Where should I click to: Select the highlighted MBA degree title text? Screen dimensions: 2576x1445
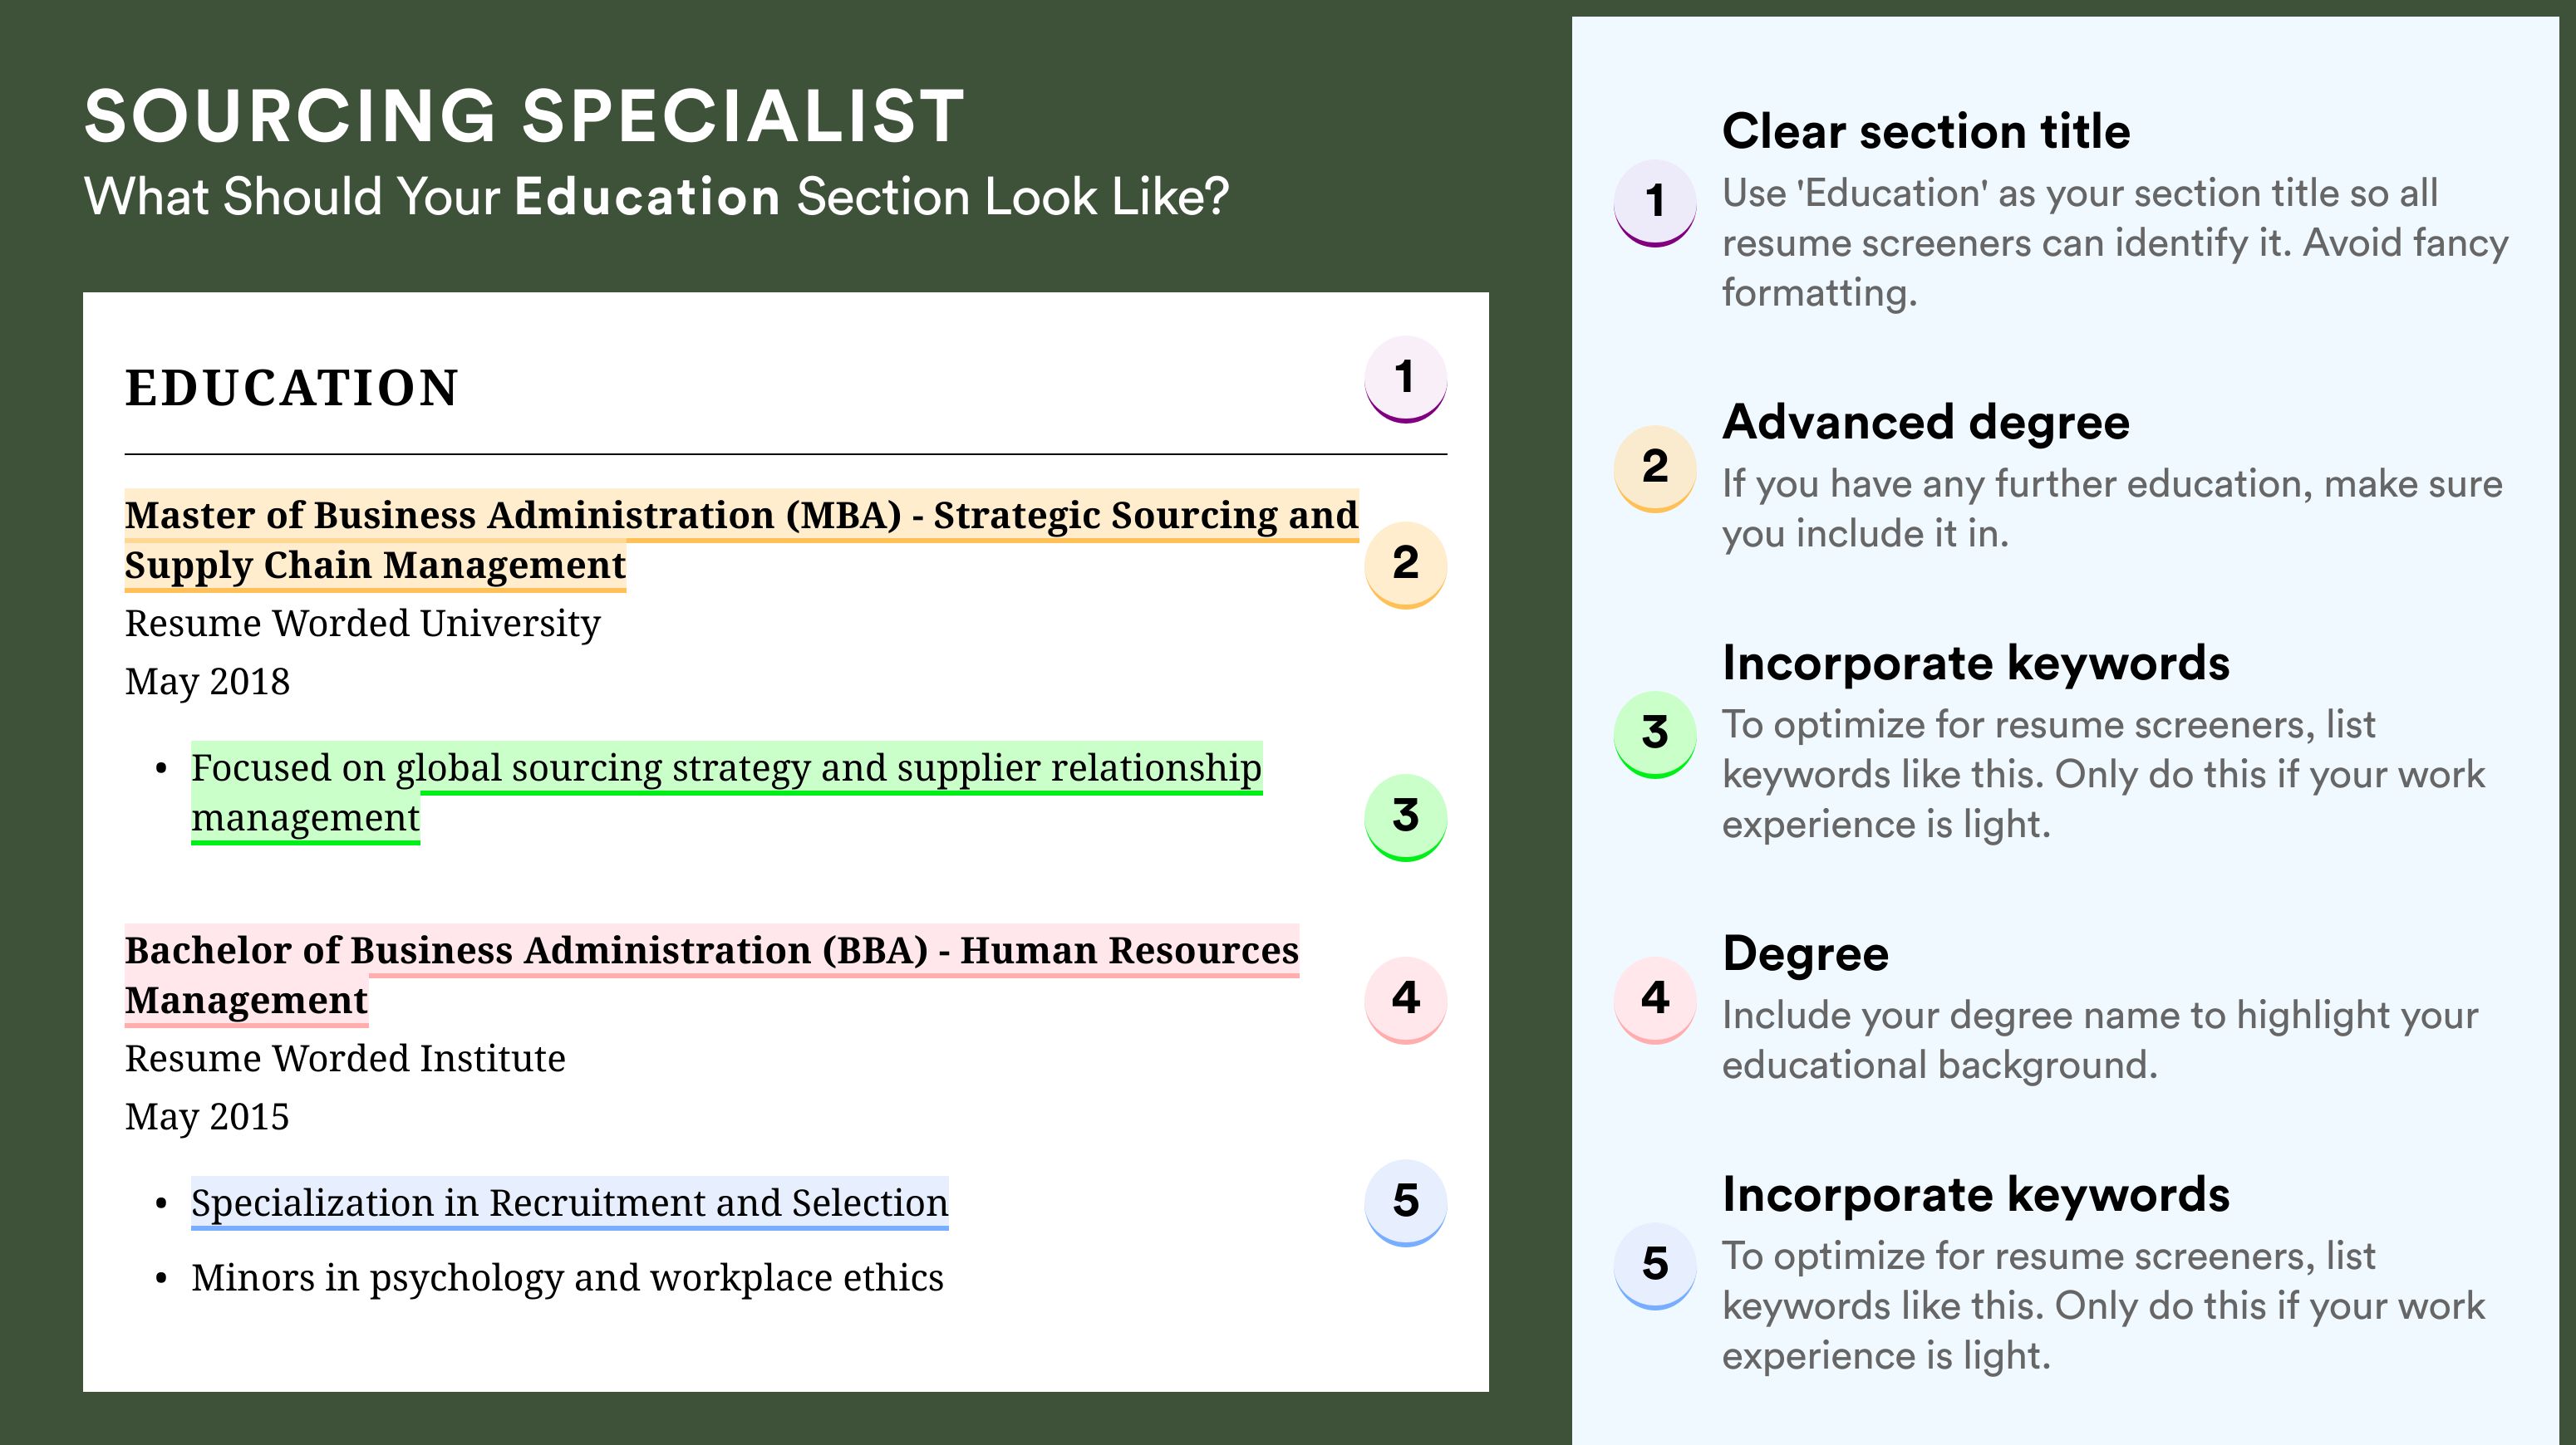741,541
